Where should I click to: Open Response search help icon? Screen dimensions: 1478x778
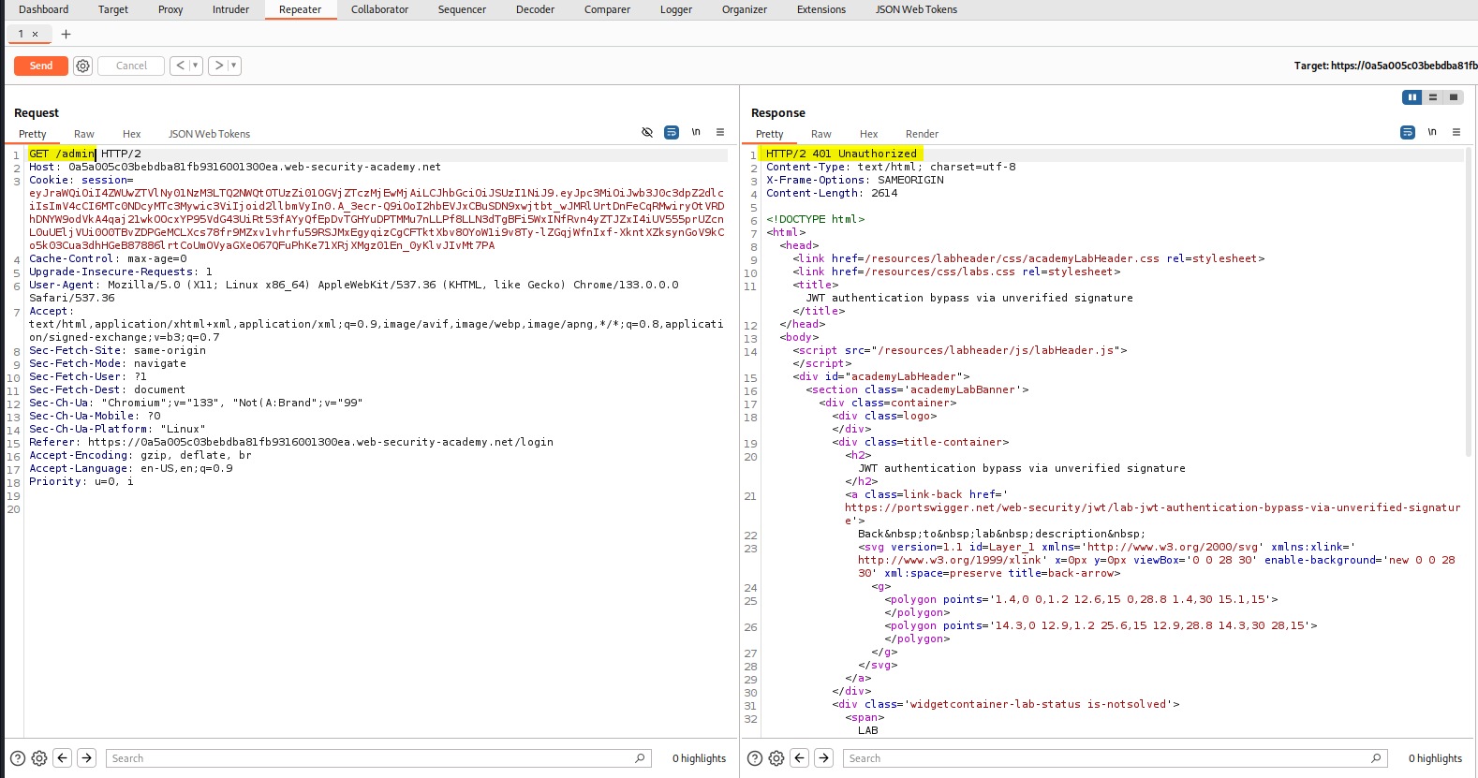754,758
